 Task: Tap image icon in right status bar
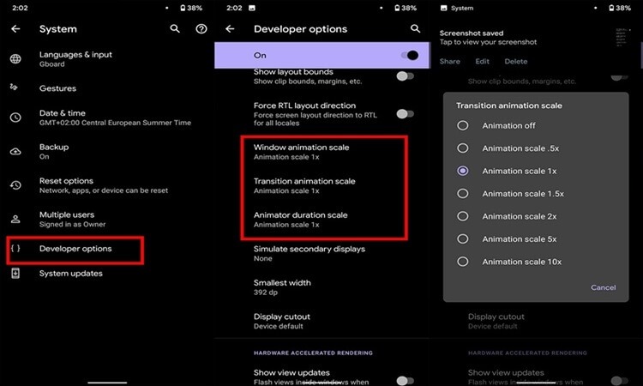(443, 8)
